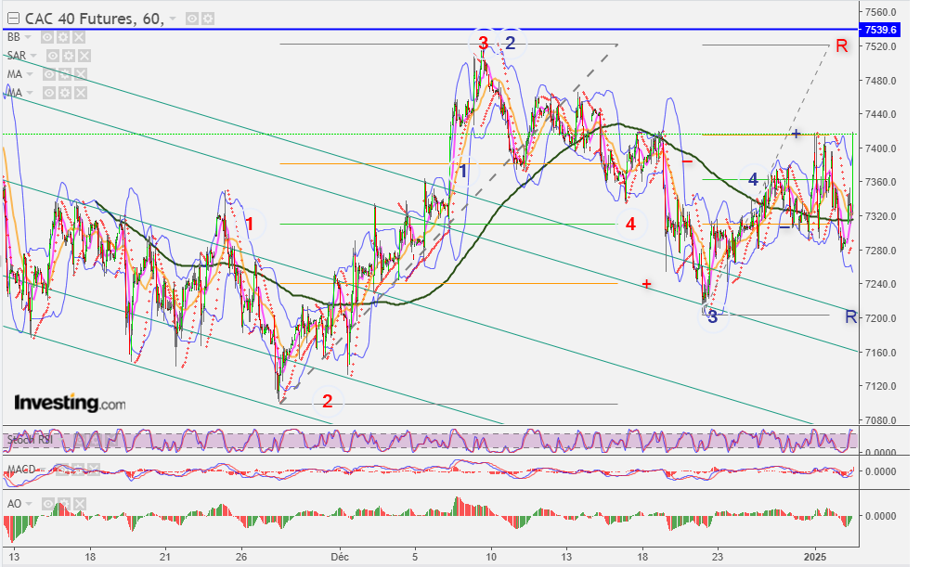Screen dimensions: 933x567
Task: Toggle AO visibility eye
Action: pyautogui.click(x=46, y=504)
